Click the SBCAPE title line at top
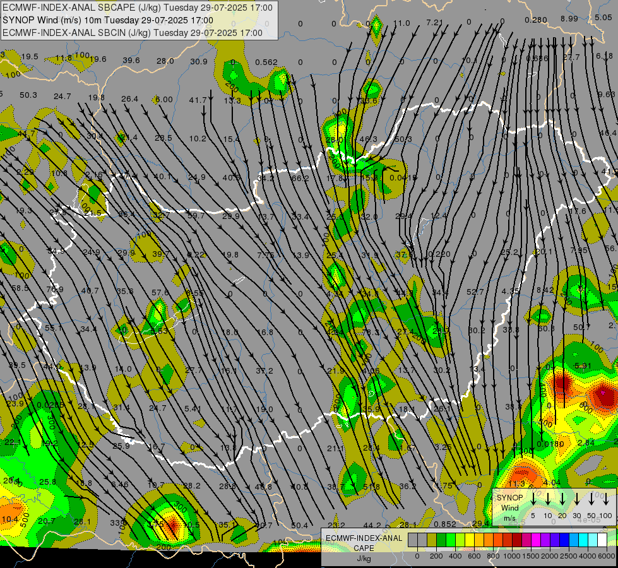This screenshot has width=618, height=568. tap(137, 8)
